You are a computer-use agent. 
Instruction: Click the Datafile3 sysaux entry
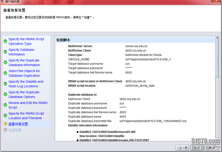pyautogui.click(x=114, y=140)
